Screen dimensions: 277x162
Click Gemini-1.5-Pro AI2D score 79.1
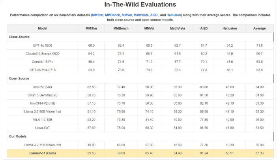point(204,62)
